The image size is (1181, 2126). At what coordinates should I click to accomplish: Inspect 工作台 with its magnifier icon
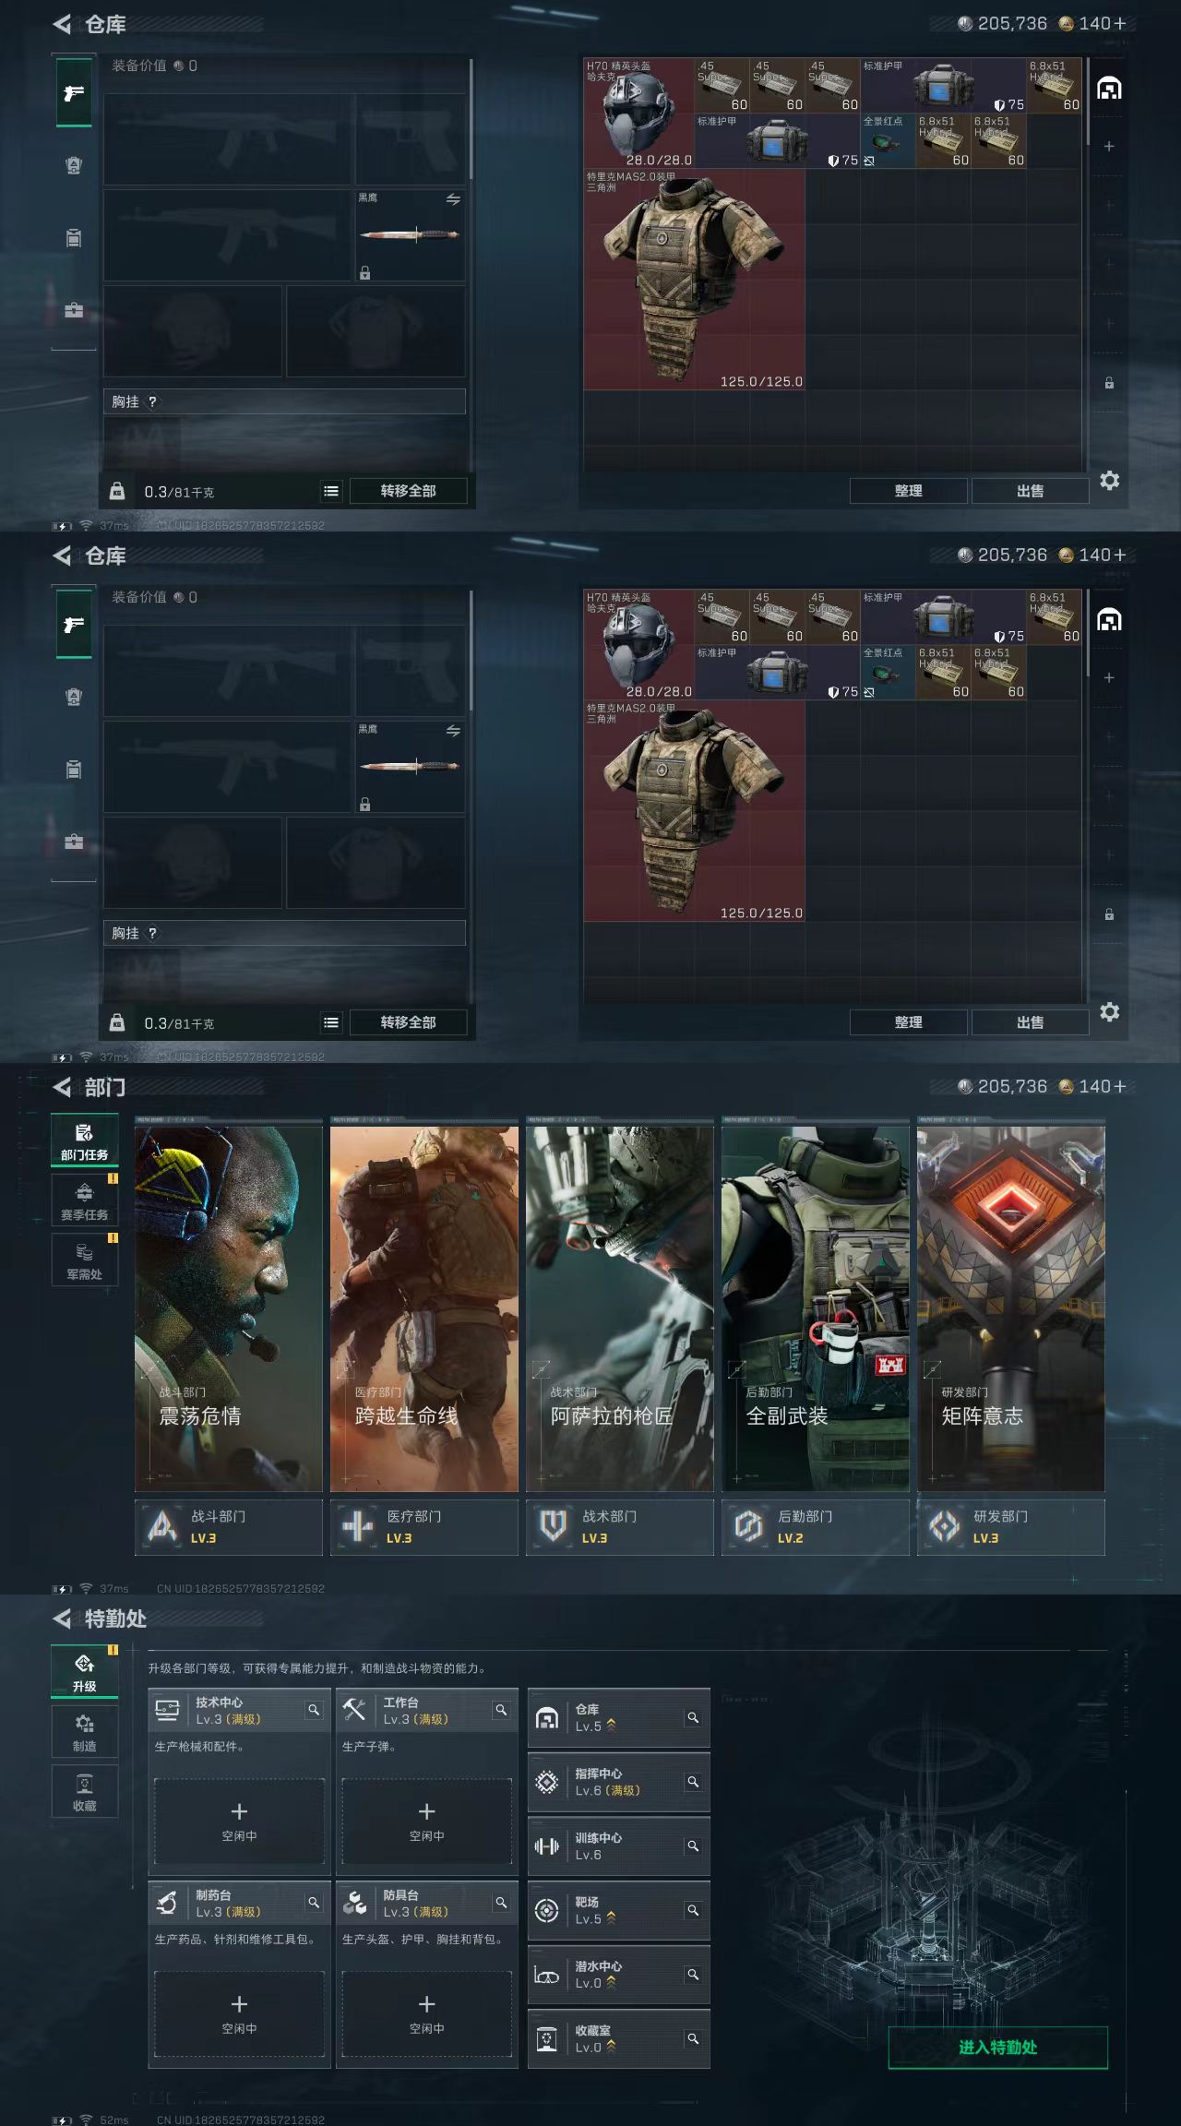501,1710
